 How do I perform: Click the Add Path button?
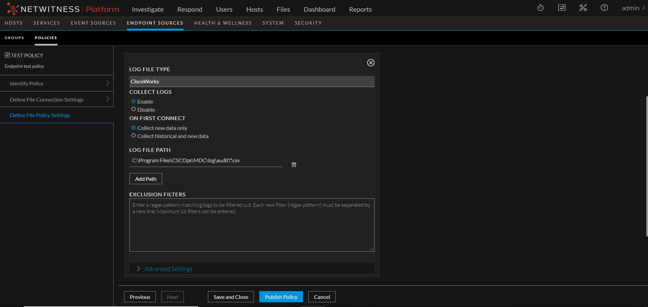pyautogui.click(x=146, y=179)
